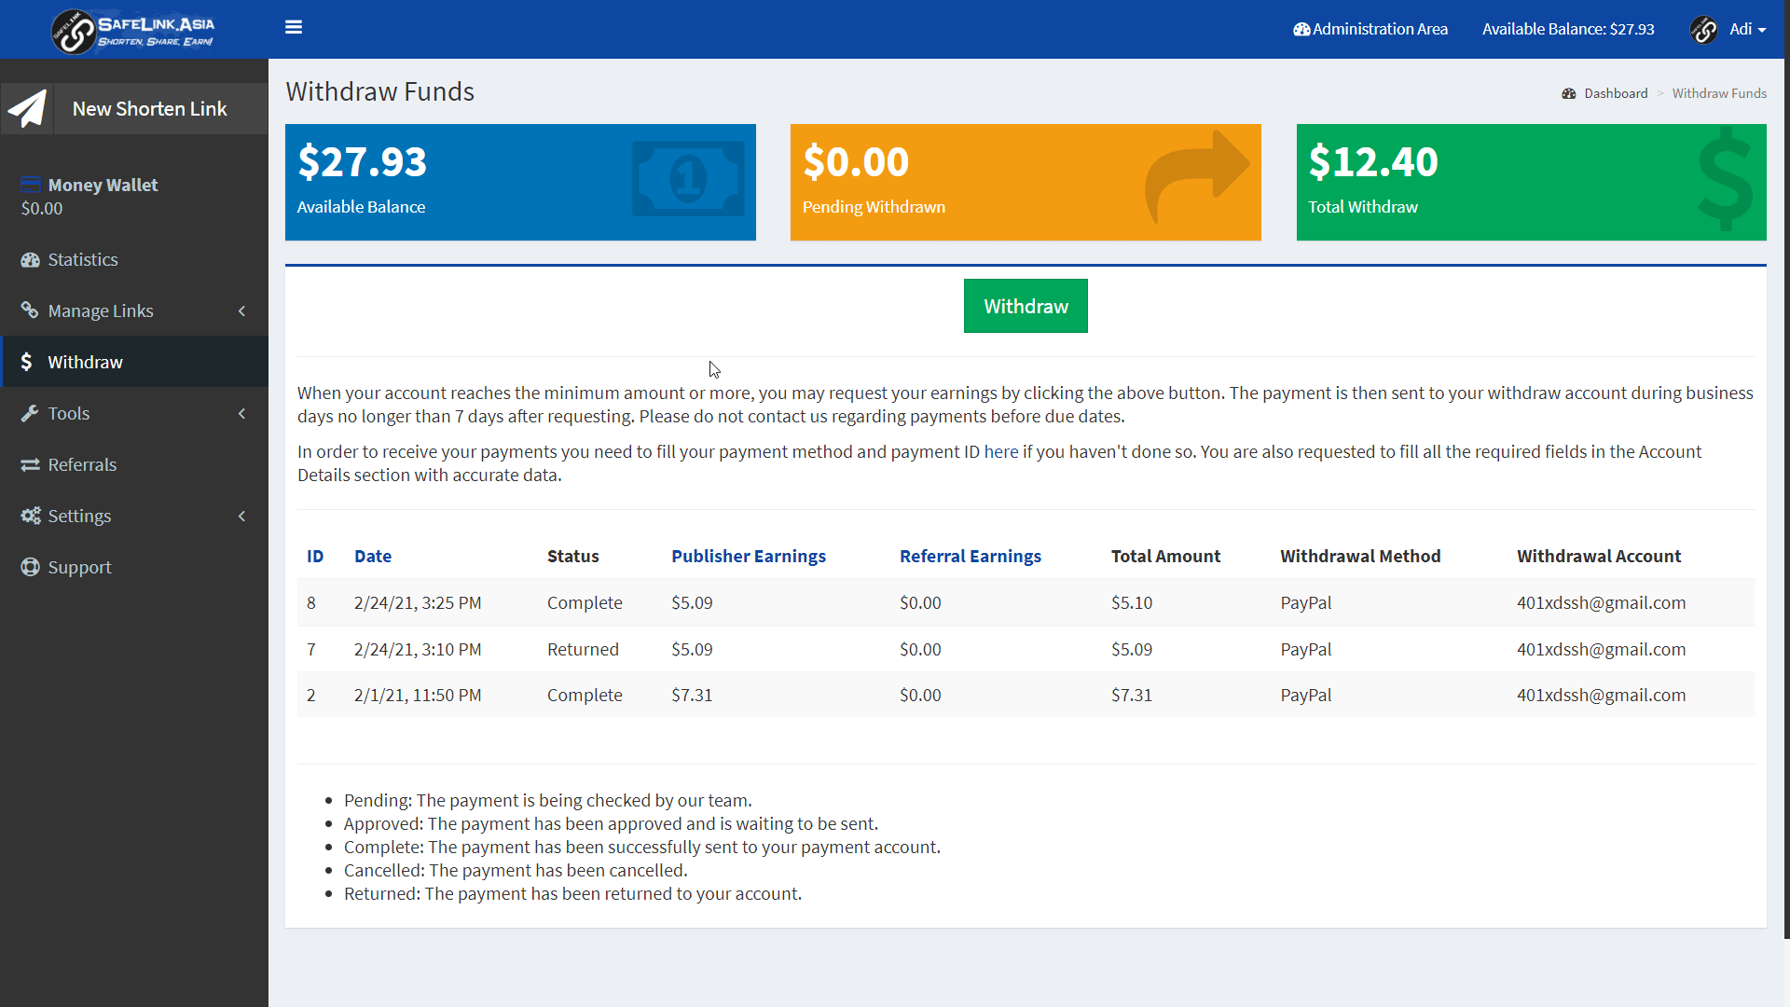
Task: Expand the Settings submenu chevron
Action: tap(242, 516)
